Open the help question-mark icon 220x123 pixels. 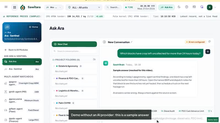coord(187,7)
